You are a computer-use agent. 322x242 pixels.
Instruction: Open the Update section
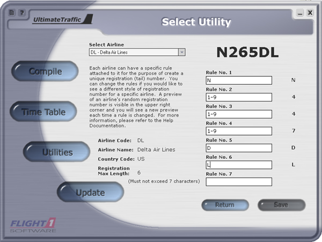tap(90, 192)
